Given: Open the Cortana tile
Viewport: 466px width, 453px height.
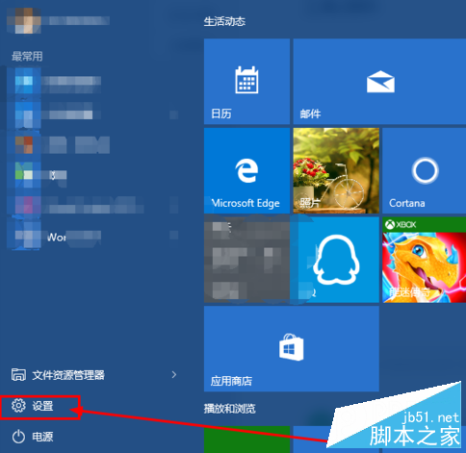Looking at the screenshot, I should point(425,170).
